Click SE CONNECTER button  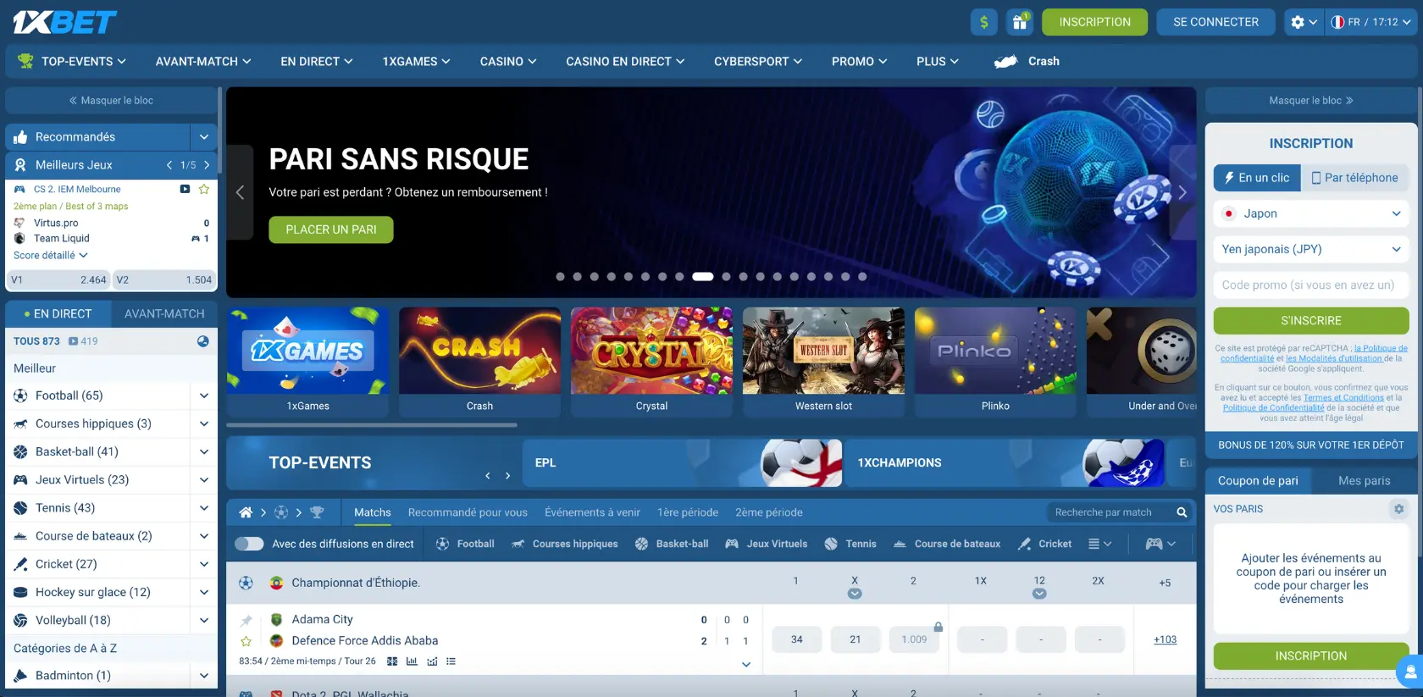pos(1215,22)
